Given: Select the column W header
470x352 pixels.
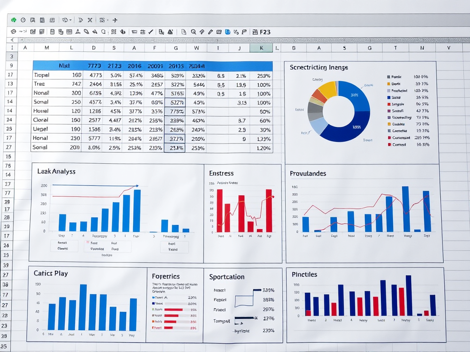Looking at the screenshot, I should point(196,48).
